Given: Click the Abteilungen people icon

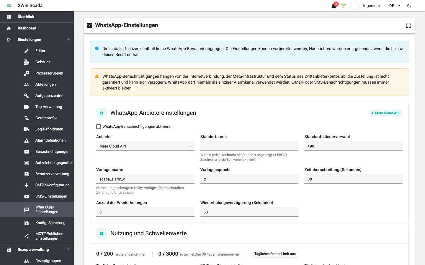Looking at the screenshot, I should [27, 85].
